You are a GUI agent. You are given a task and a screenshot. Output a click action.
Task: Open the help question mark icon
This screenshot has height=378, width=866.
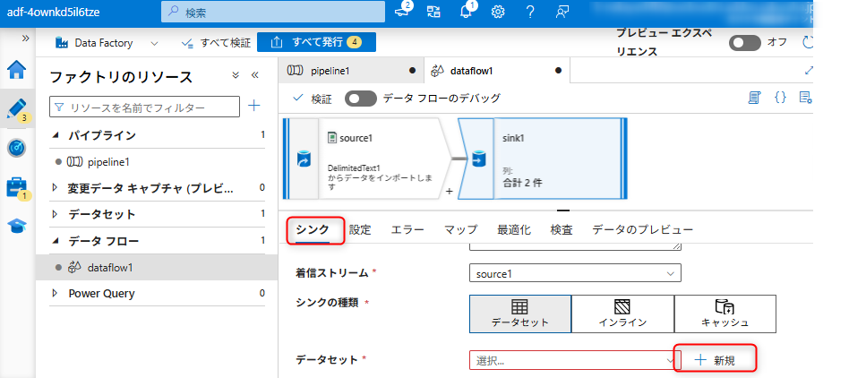[530, 13]
